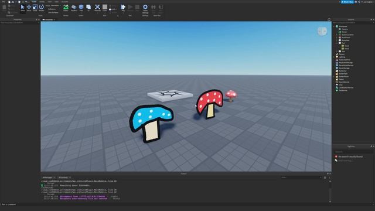
Task: Select SpawnLocation in Explorer
Action: coord(347,35)
